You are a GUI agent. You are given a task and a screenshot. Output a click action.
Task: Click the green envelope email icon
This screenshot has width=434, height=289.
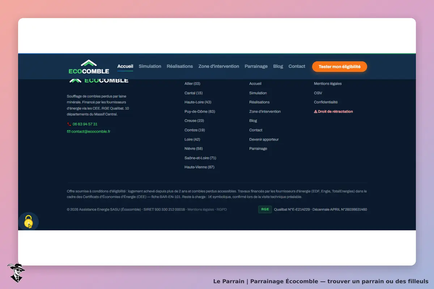tap(69, 131)
